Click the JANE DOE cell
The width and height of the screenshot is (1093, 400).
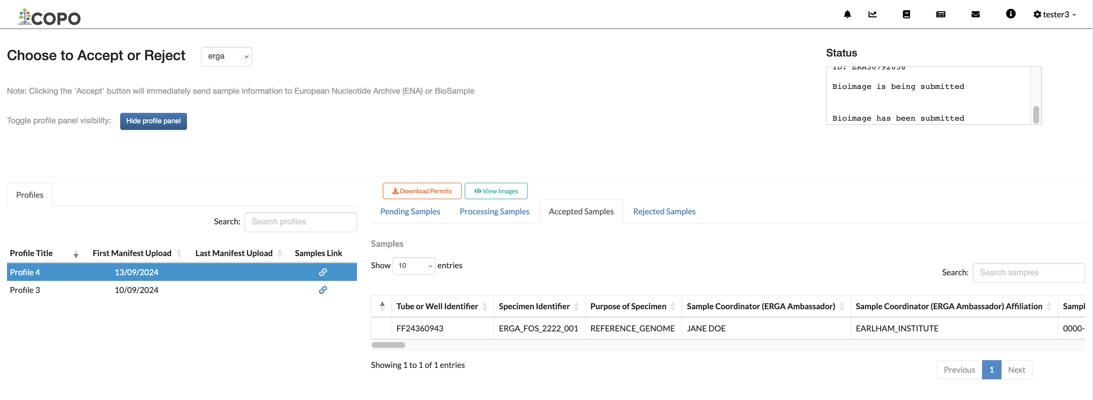coord(766,328)
